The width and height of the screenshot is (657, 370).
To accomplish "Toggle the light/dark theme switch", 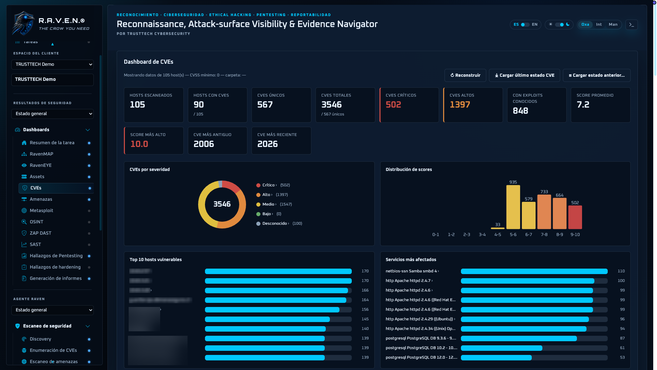I will (559, 25).
